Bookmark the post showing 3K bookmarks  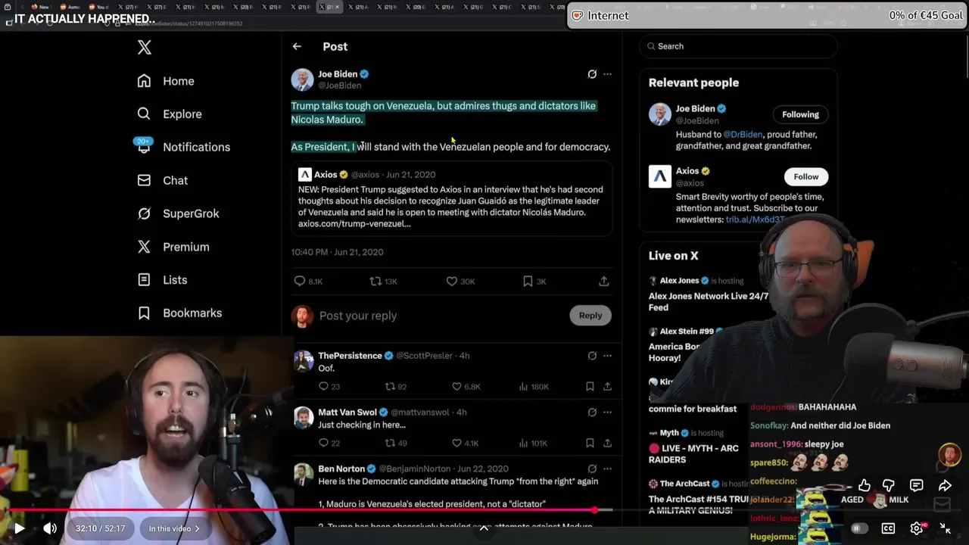(528, 281)
